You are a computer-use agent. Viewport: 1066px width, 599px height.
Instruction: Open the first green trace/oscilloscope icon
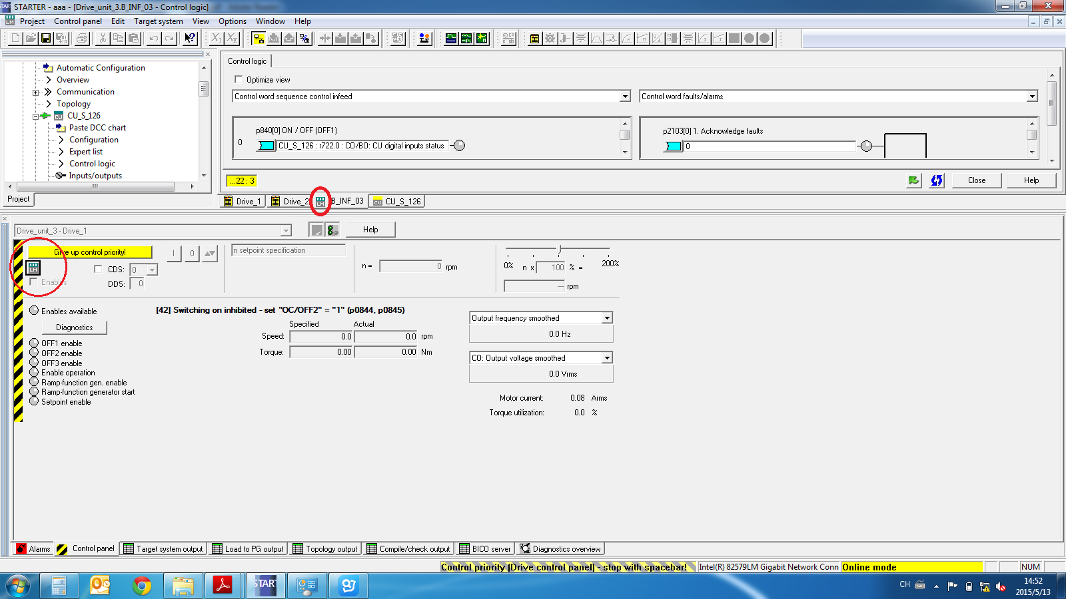(x=451, y=39)
